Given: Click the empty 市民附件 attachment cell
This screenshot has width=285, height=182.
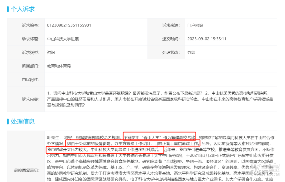Looking at the screenshot, I should pyautogui.click(x=161, y=80).
